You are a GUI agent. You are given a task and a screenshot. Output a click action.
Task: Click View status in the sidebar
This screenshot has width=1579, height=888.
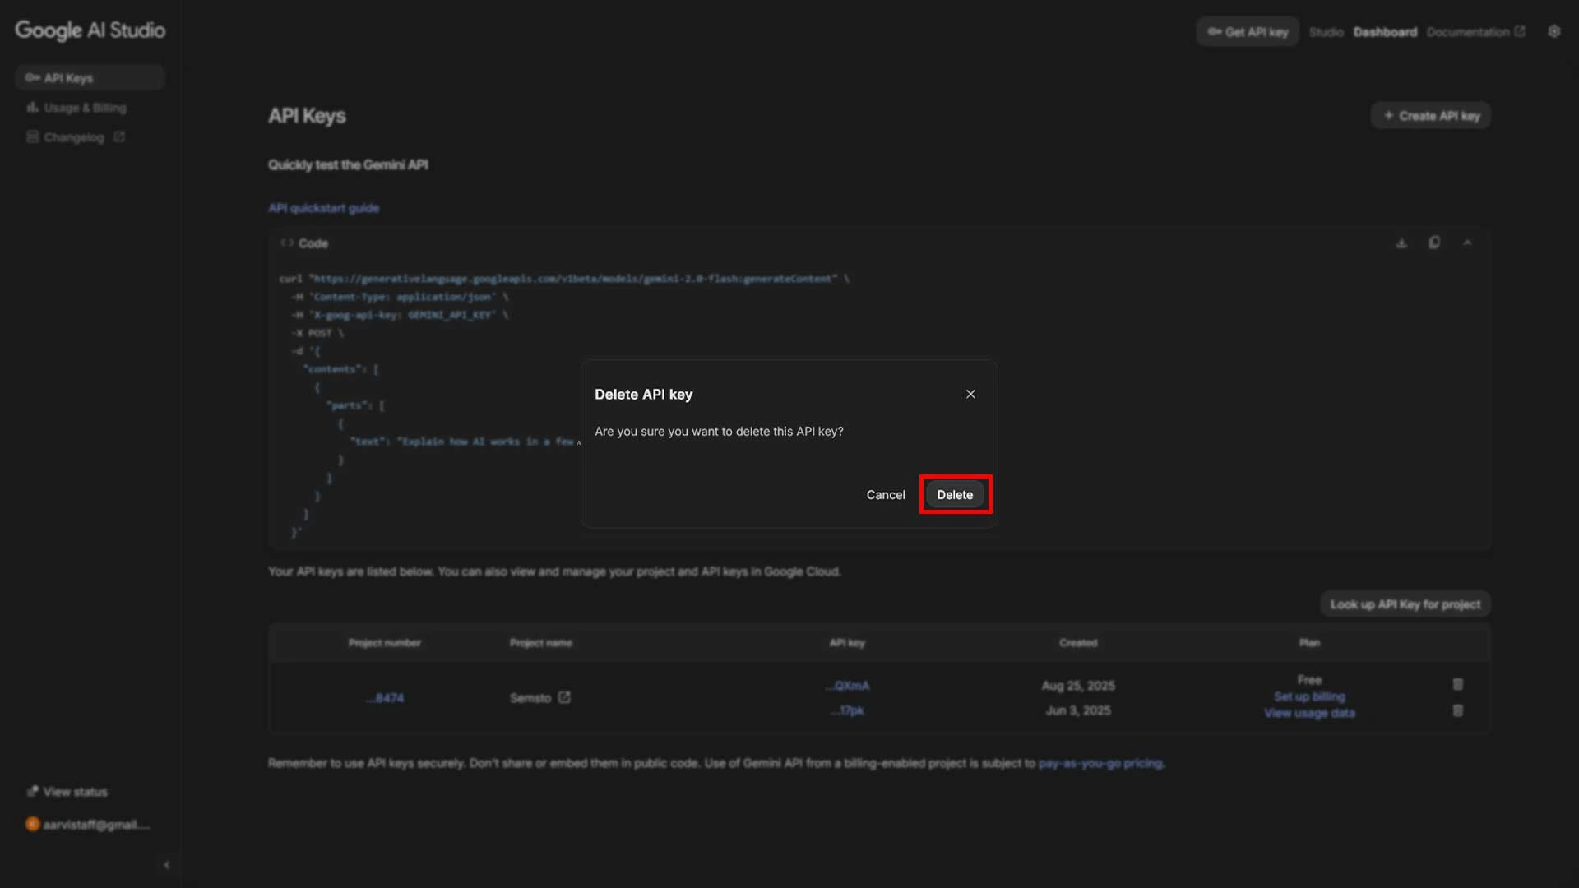pyautogui.click(x=67, y=791)
